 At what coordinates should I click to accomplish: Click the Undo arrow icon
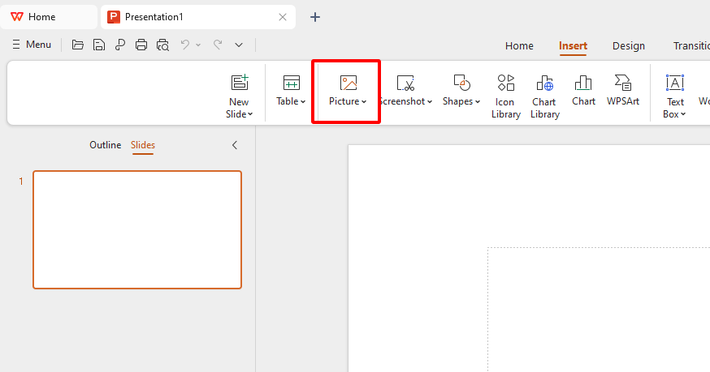[184, 45]
